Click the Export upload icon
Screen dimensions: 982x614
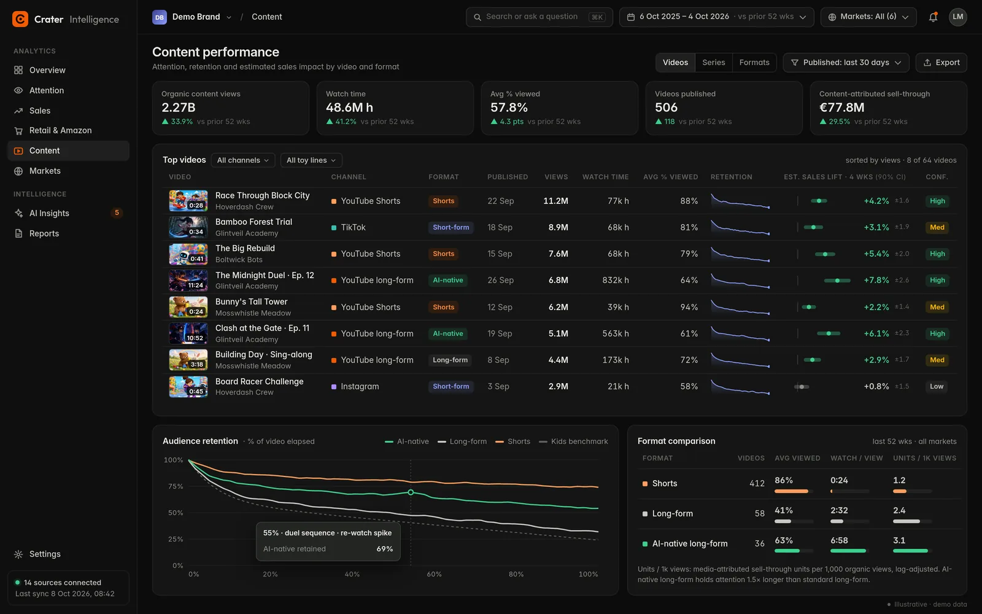pos(927,63)
